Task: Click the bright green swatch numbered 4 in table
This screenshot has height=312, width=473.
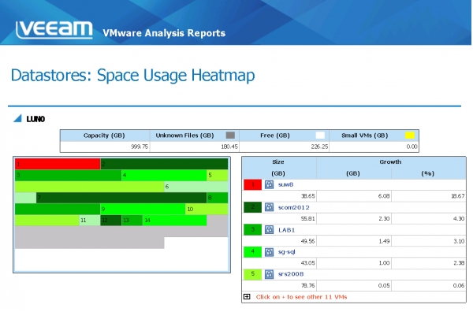Action: 252,252
